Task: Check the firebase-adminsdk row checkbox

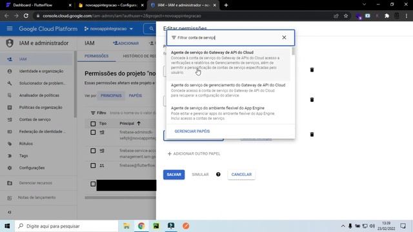Action: pos(93,132)
